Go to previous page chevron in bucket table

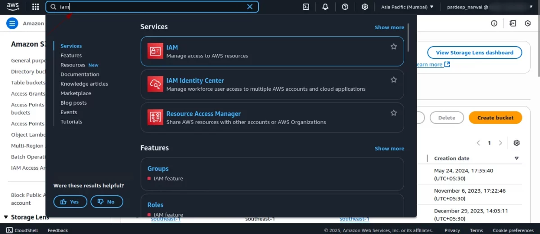pos(478,143)
